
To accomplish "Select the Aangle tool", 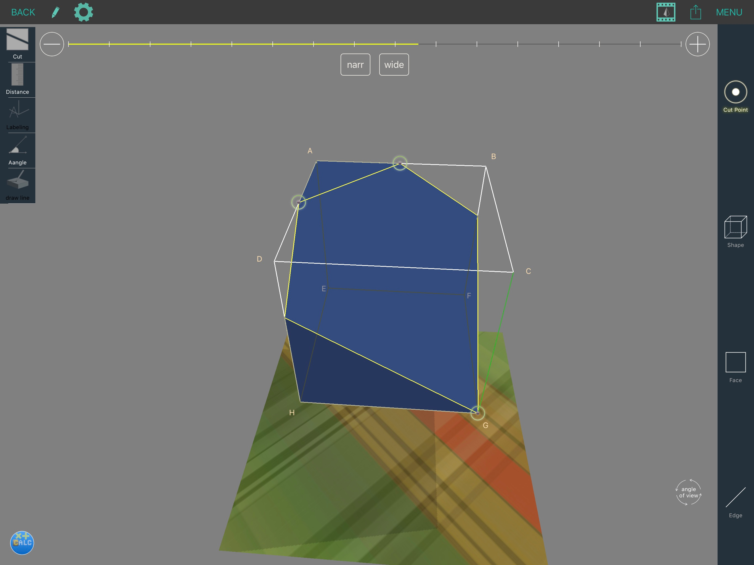I will 17,151.
